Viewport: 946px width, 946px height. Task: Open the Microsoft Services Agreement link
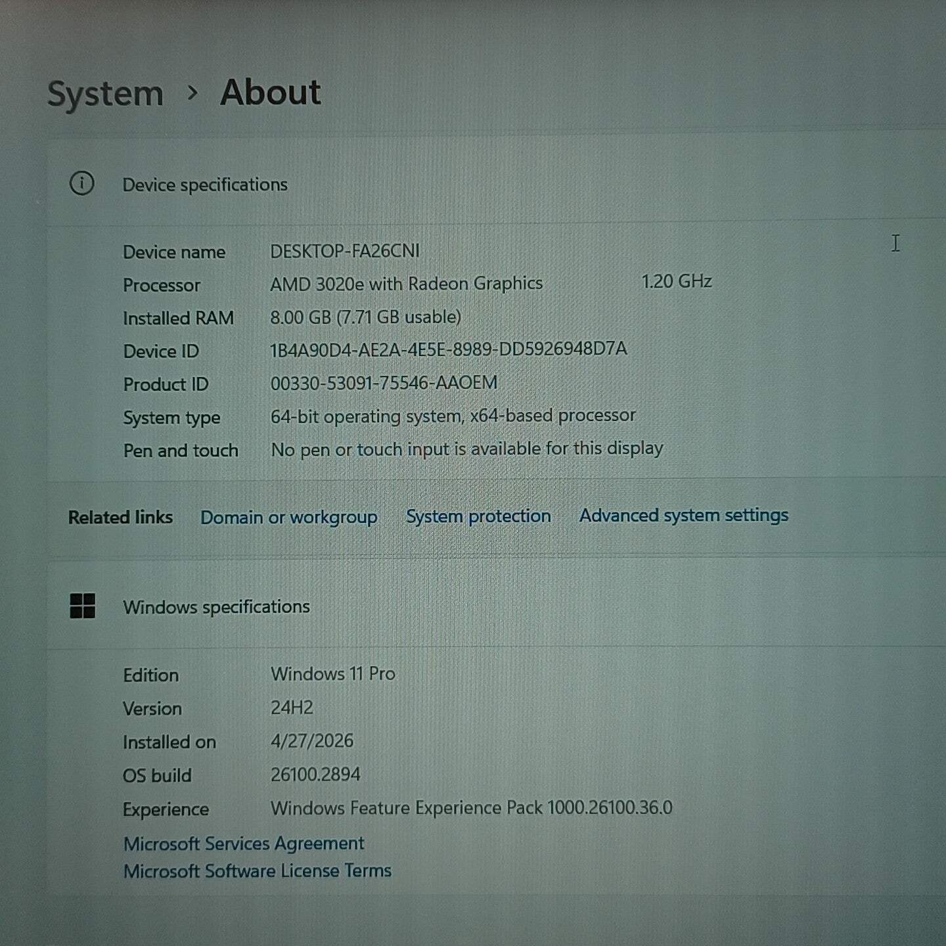click(244, 844)
